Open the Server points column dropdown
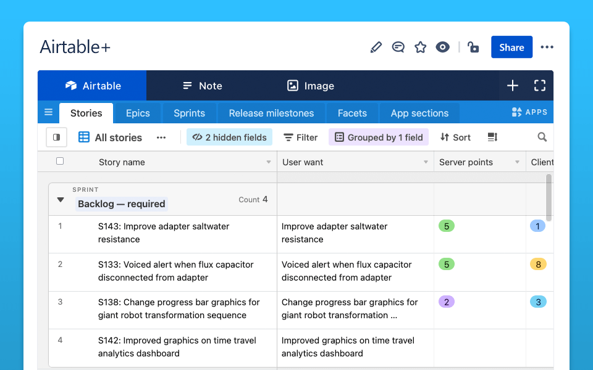 [x=518, y=162]
